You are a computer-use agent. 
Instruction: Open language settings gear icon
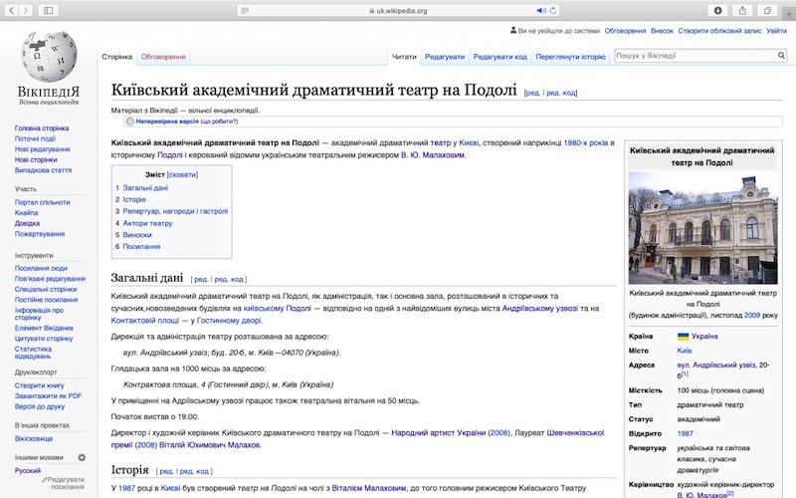click(82, 457)
